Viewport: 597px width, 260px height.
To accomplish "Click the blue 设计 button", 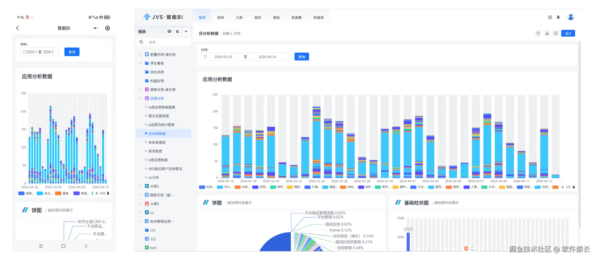I will point(568,33).
